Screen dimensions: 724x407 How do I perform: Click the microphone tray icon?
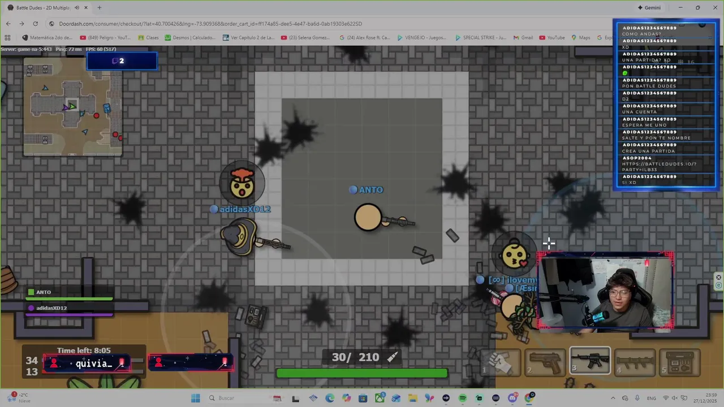[637, 398]
